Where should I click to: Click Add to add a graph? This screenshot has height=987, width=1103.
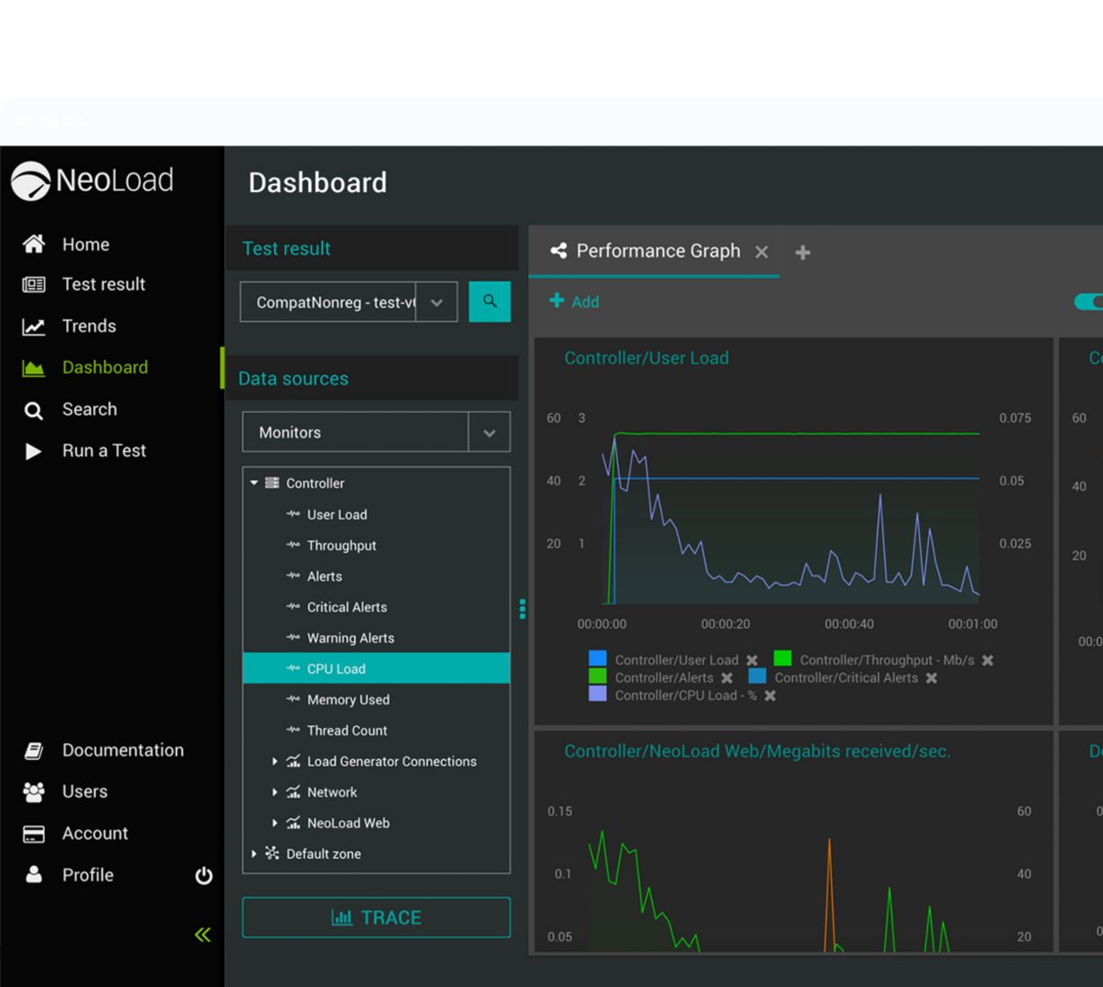pyautogui.click(x=574, y=301)
